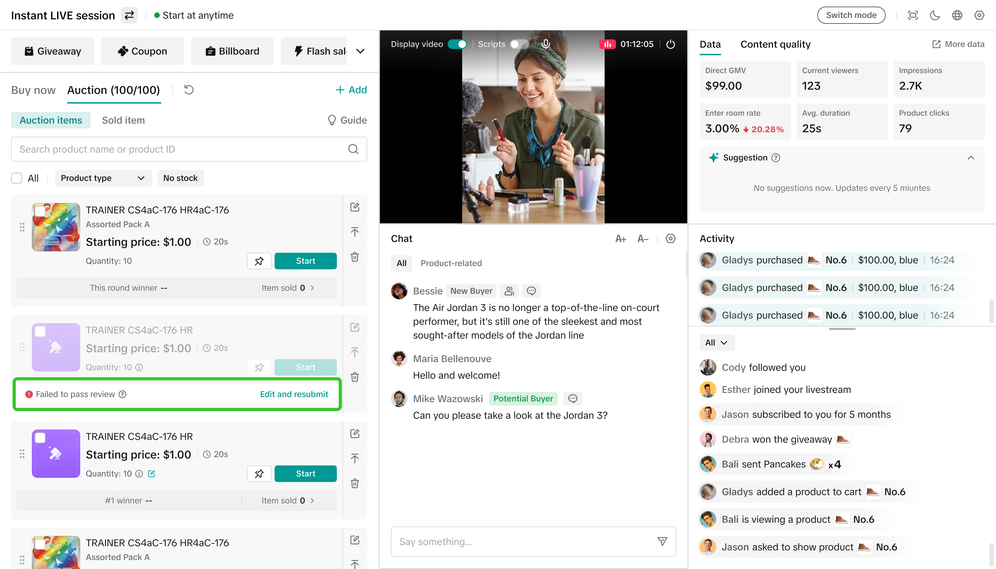Viewport: 996px width, 569px height.
Task: Increase chat font size A+
Action: click(621, 238)
